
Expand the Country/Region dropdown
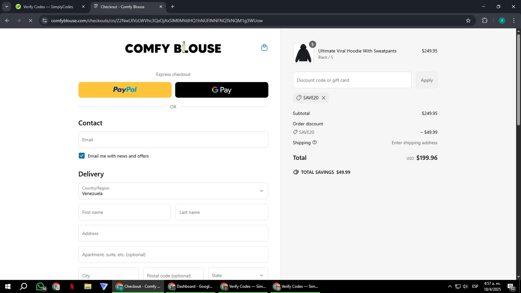click(173, 191)
